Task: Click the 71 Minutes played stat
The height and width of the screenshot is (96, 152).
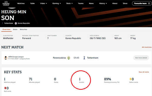Action: tap(34, 80)
